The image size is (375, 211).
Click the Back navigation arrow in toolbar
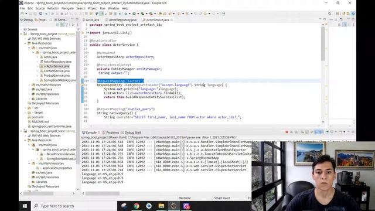(x=205, y=13)
